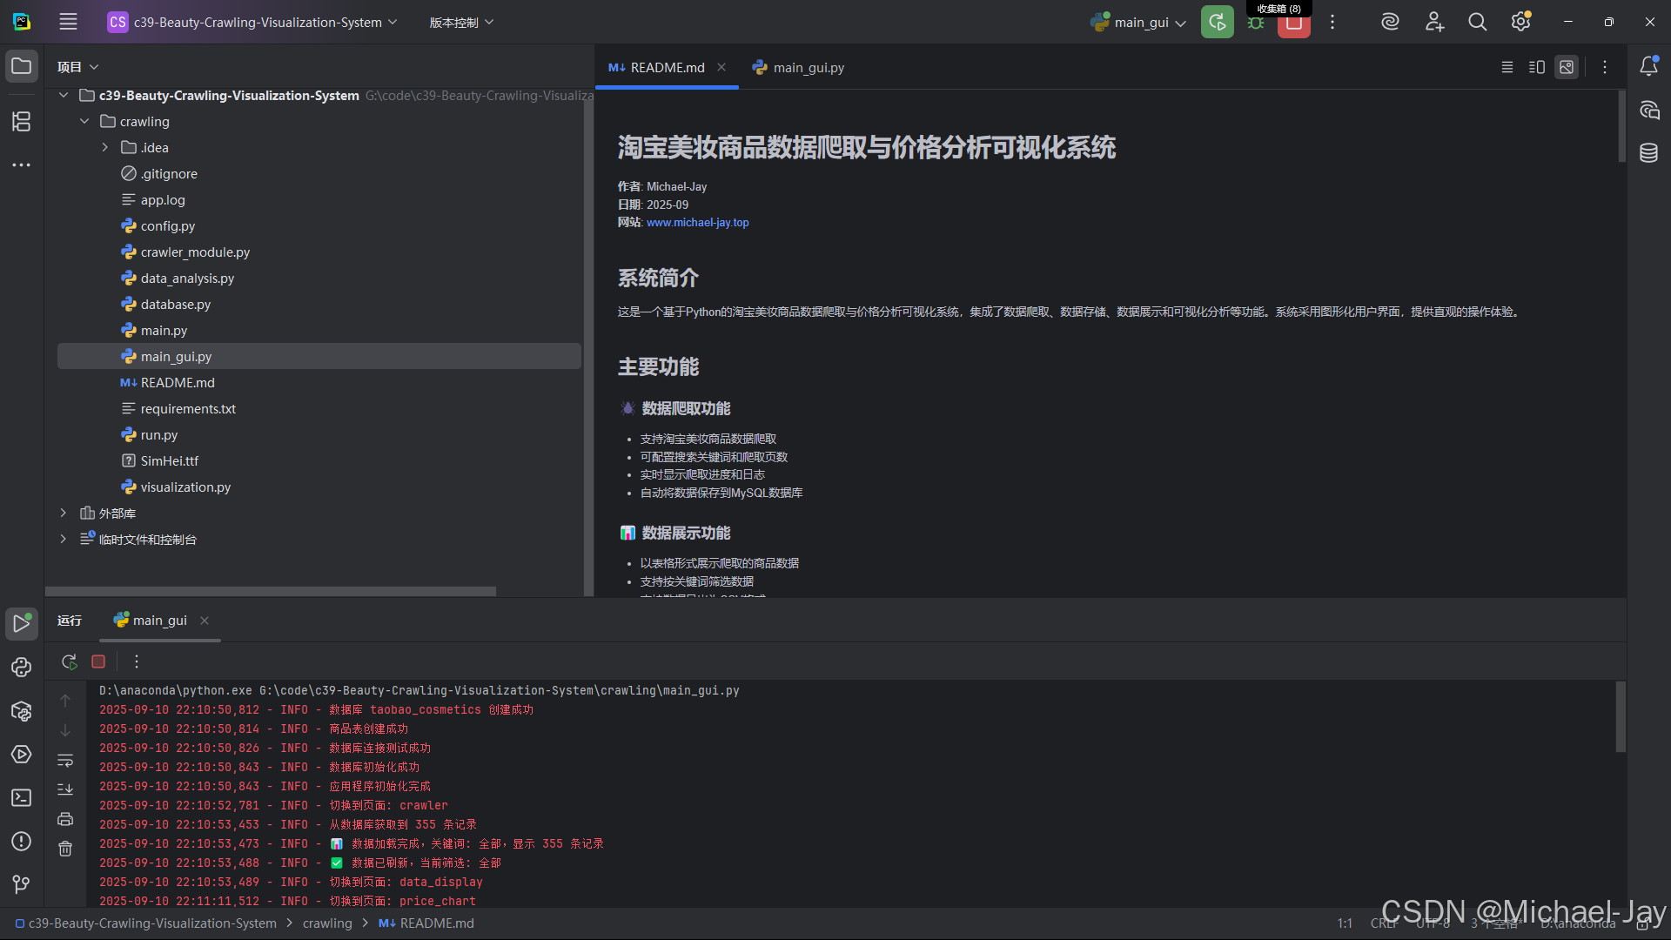Open the main menu hamburger icon

click(x=68, y=22)
